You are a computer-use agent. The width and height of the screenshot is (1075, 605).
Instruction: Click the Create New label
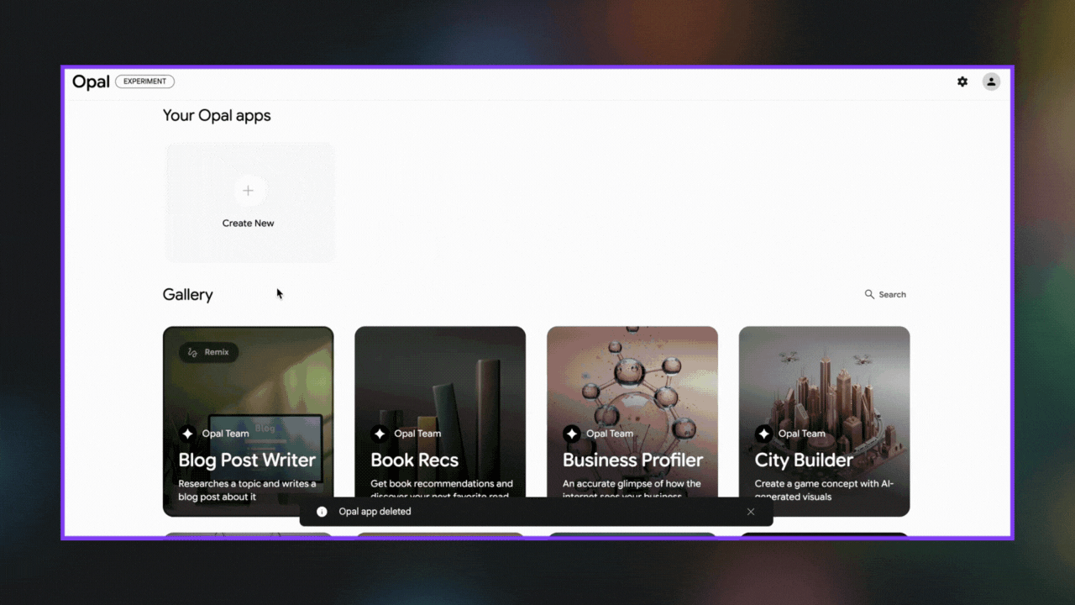[x=248, y=224]
